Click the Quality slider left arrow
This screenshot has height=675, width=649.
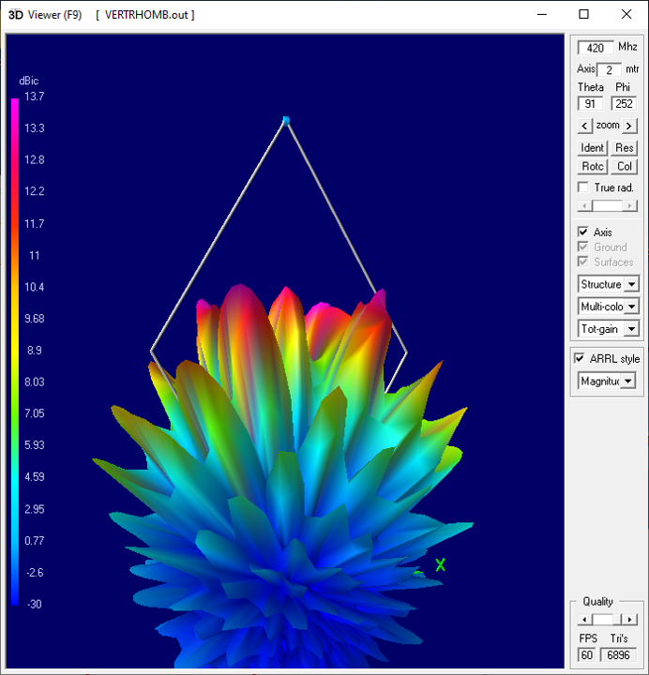tap(584, 620)
